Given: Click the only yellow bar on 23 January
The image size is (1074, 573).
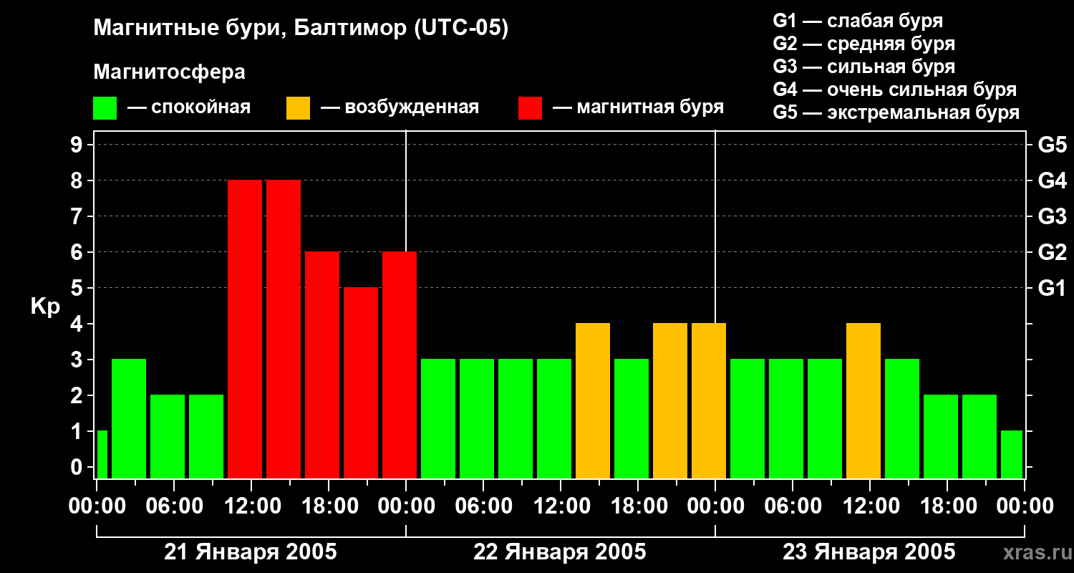Looking at the screenshot, I should tap(863, 401).
